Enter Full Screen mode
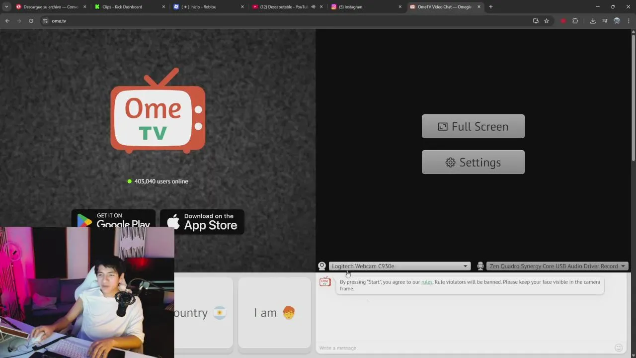 (473, 126)
